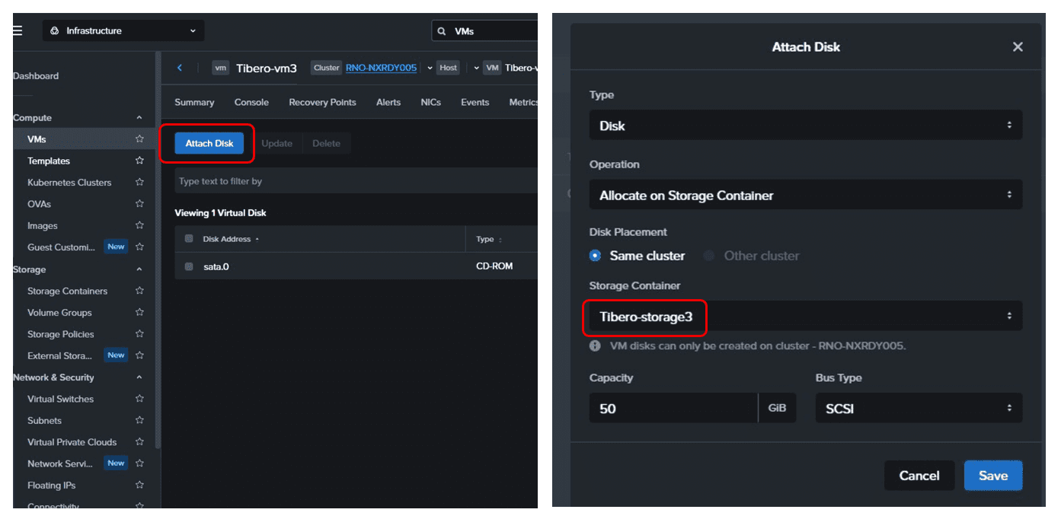Click the back arrow beside Tibero-vm3
1061x519 pixels.
point(180,68)
